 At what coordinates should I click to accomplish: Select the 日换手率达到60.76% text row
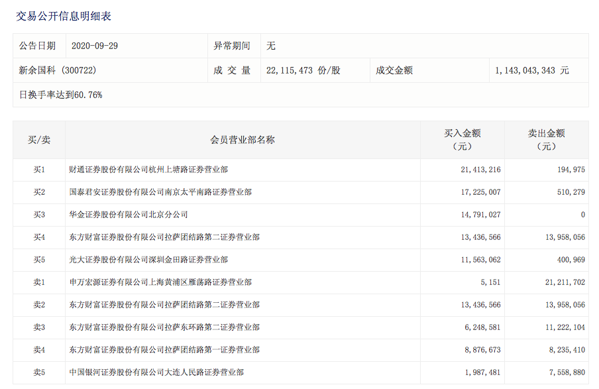61,95
